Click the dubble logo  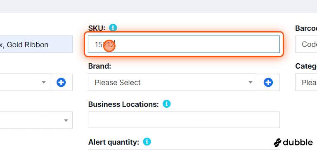click(x=293, y=142)
